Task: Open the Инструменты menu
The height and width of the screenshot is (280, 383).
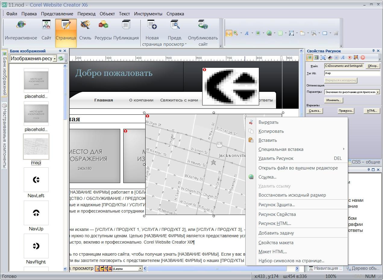Action: 148,14
